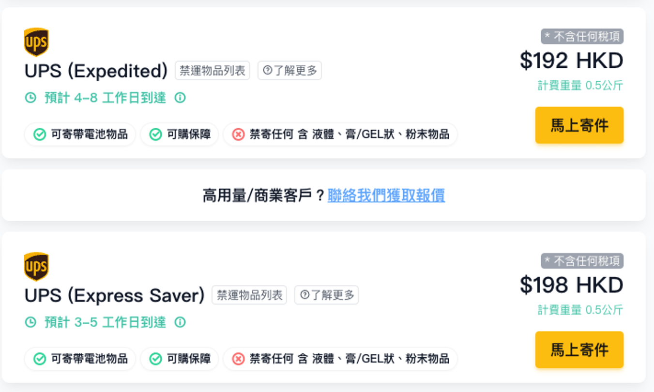The image size is (654, 392).
Task: Click 了解更多 for UPS Express Saver
Action: [326, 295]
